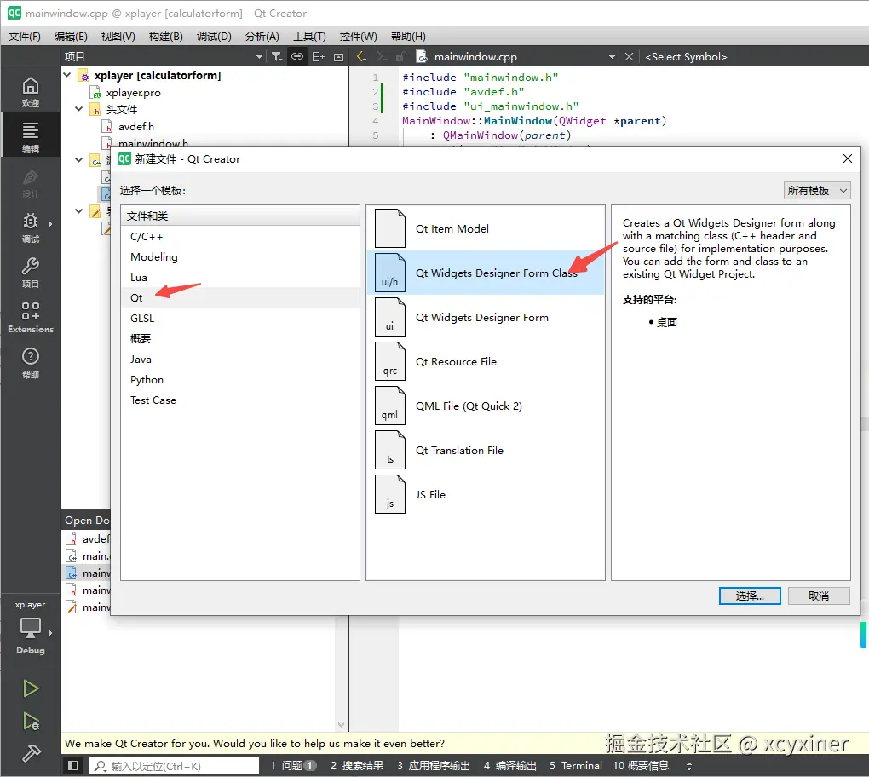Select Qt Widgets Designer Form ui template

486,317
